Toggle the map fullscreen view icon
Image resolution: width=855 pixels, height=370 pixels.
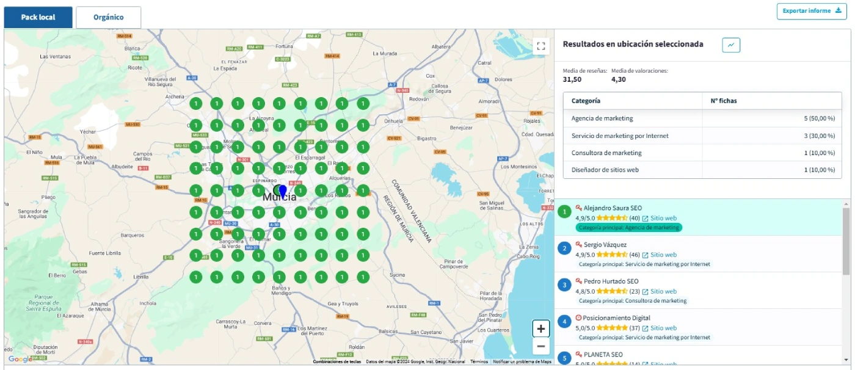540,46
